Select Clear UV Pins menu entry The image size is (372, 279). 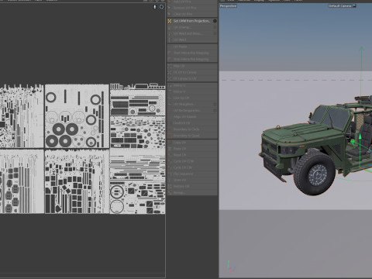click(x=192, y=14)
